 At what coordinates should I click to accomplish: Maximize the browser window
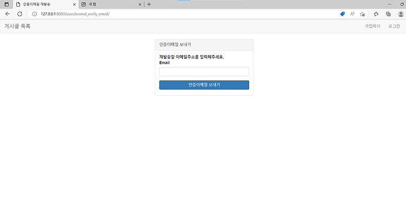pos(402,4)
